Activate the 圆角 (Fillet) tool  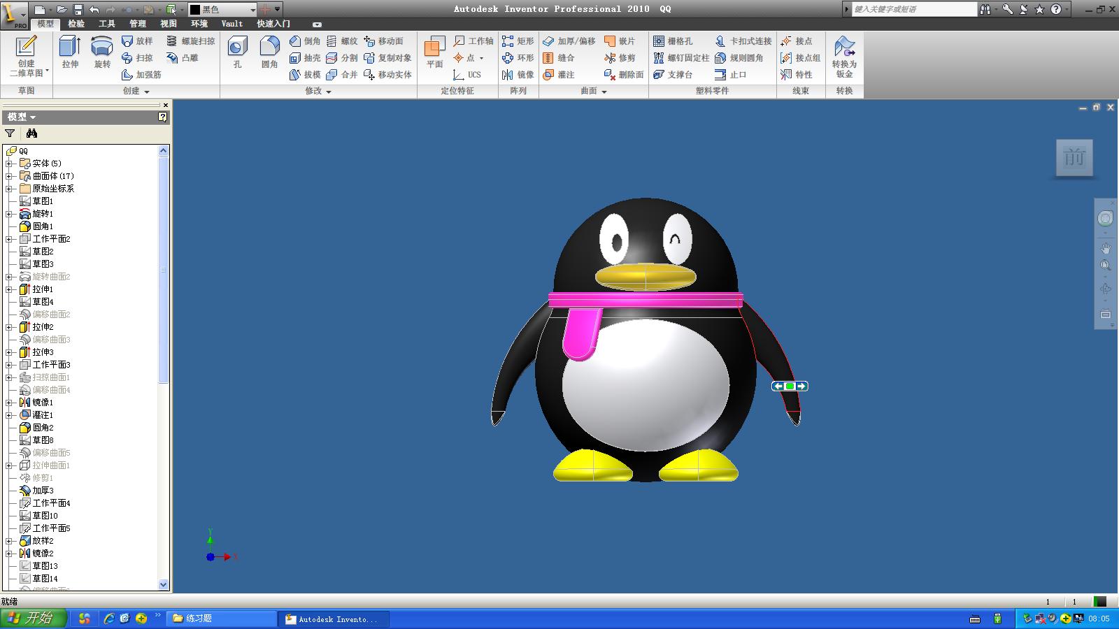tap(269, 52)
